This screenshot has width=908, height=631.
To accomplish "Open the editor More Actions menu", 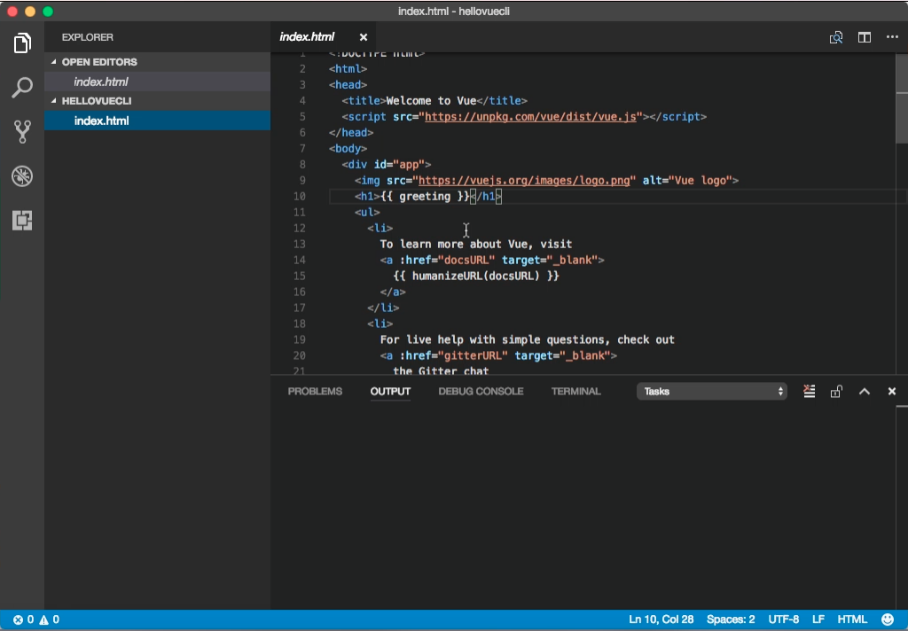I will click(x=892, y=37).
